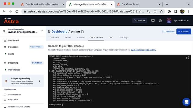Click the blue Connect button
Screen dimensions: 193x108
tap(184, 31)
